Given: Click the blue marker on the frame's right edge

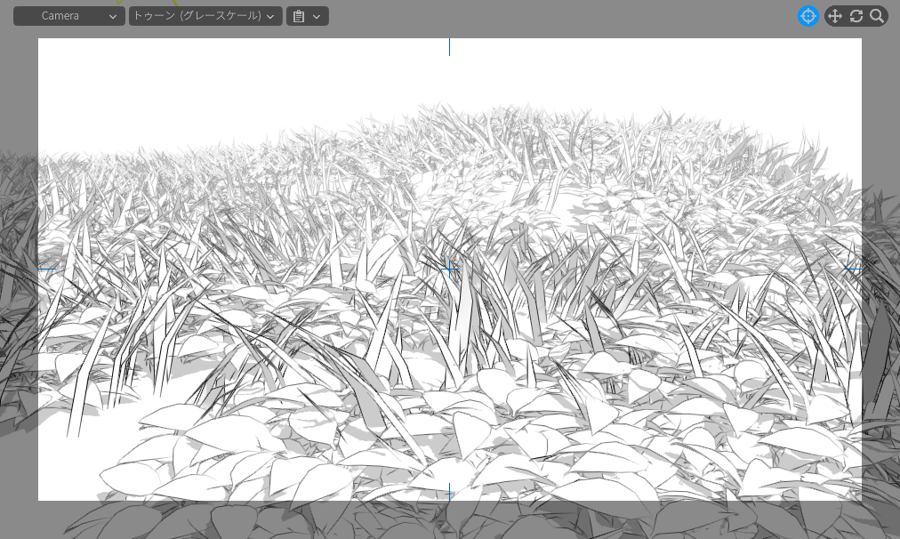Looking at the screenshot, I should [x=853, y=269].
